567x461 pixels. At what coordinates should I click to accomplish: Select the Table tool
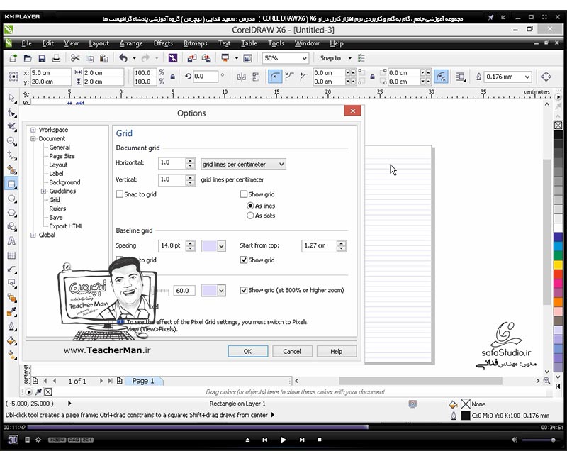[12, 255]
